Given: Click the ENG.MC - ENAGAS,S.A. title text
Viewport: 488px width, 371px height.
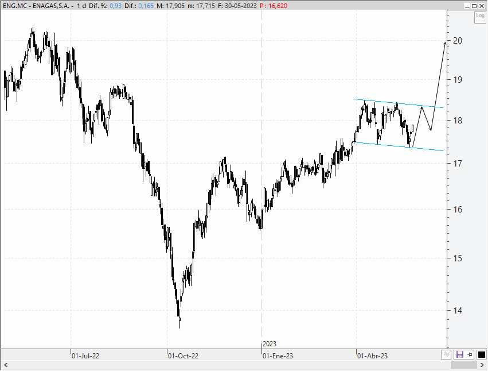Looking at the screenshot, I should 36,6.
